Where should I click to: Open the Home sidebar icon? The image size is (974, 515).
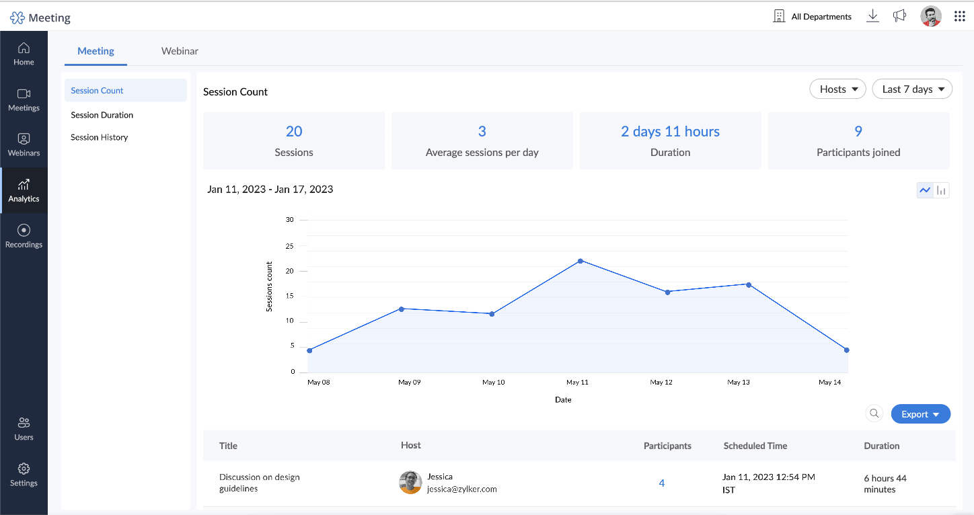(24, 52)
